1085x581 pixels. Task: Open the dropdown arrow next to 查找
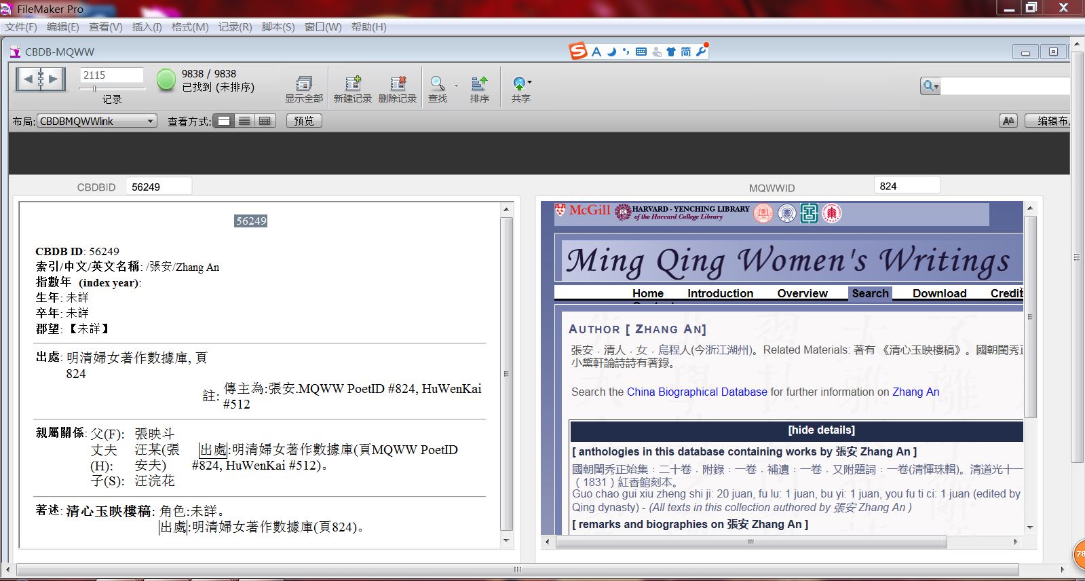(456, 86)
